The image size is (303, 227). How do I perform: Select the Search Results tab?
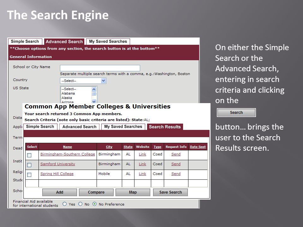pyautogui.click(x=165, y=127)
